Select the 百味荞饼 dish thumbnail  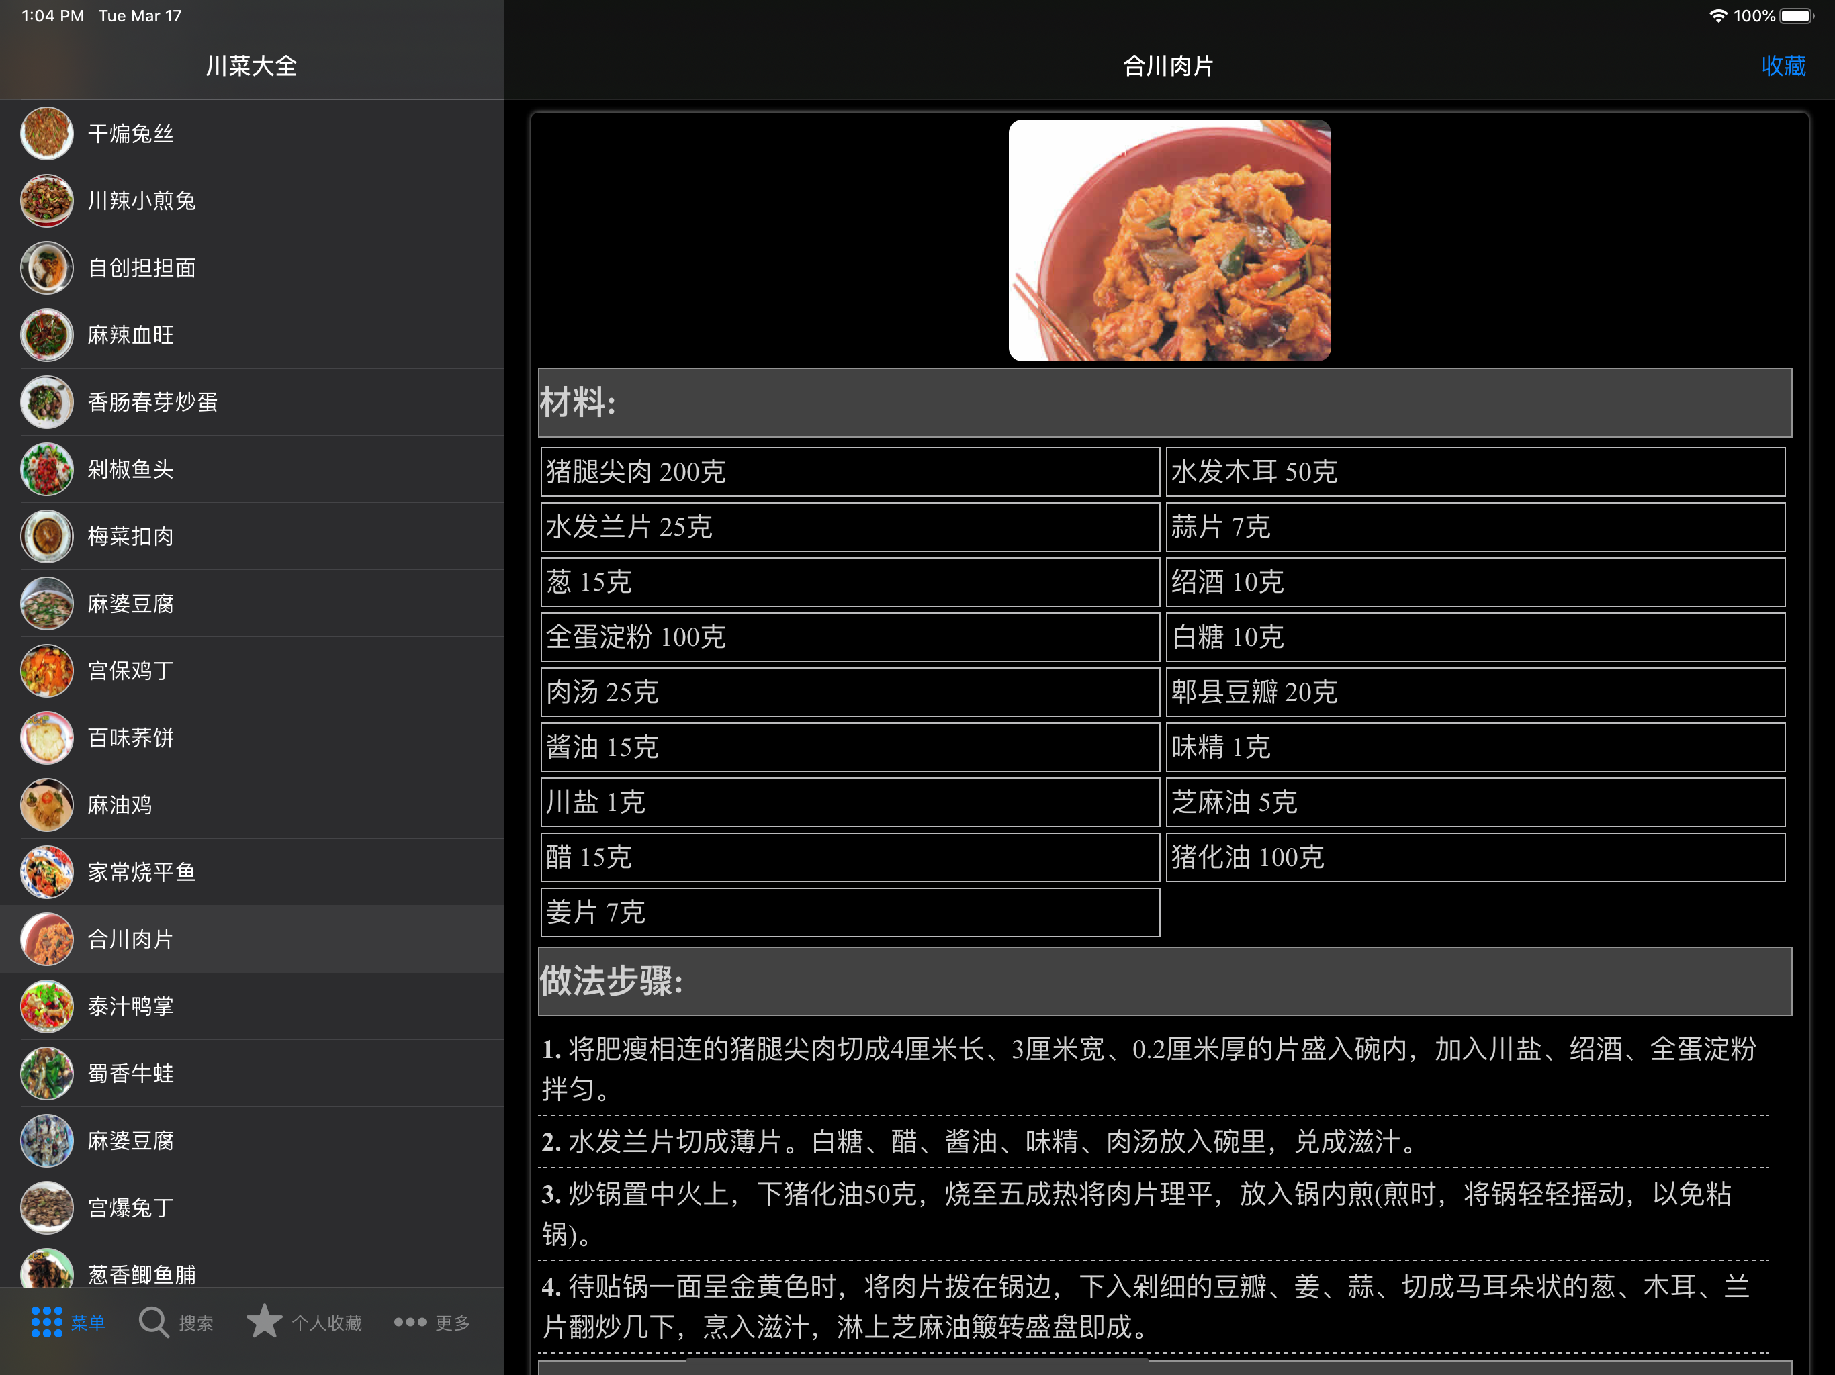(x=47, y=738)
